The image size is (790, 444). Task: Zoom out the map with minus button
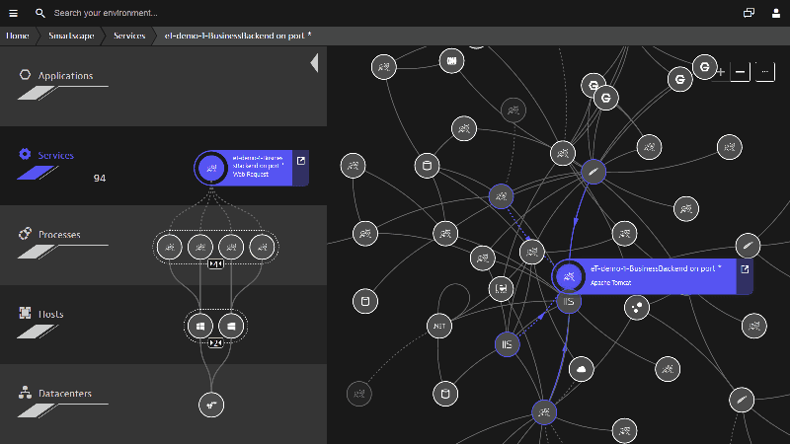740,72
